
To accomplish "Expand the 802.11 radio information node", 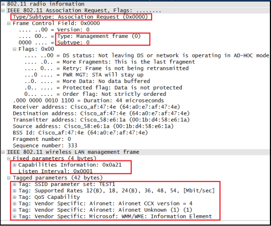I will tap(3, 4).
